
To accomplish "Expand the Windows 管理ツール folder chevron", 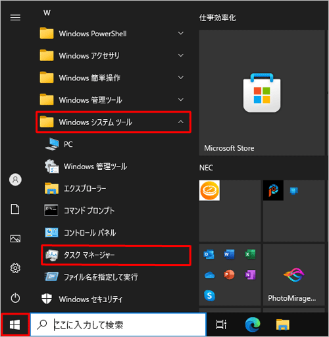I will coord(181,100).
